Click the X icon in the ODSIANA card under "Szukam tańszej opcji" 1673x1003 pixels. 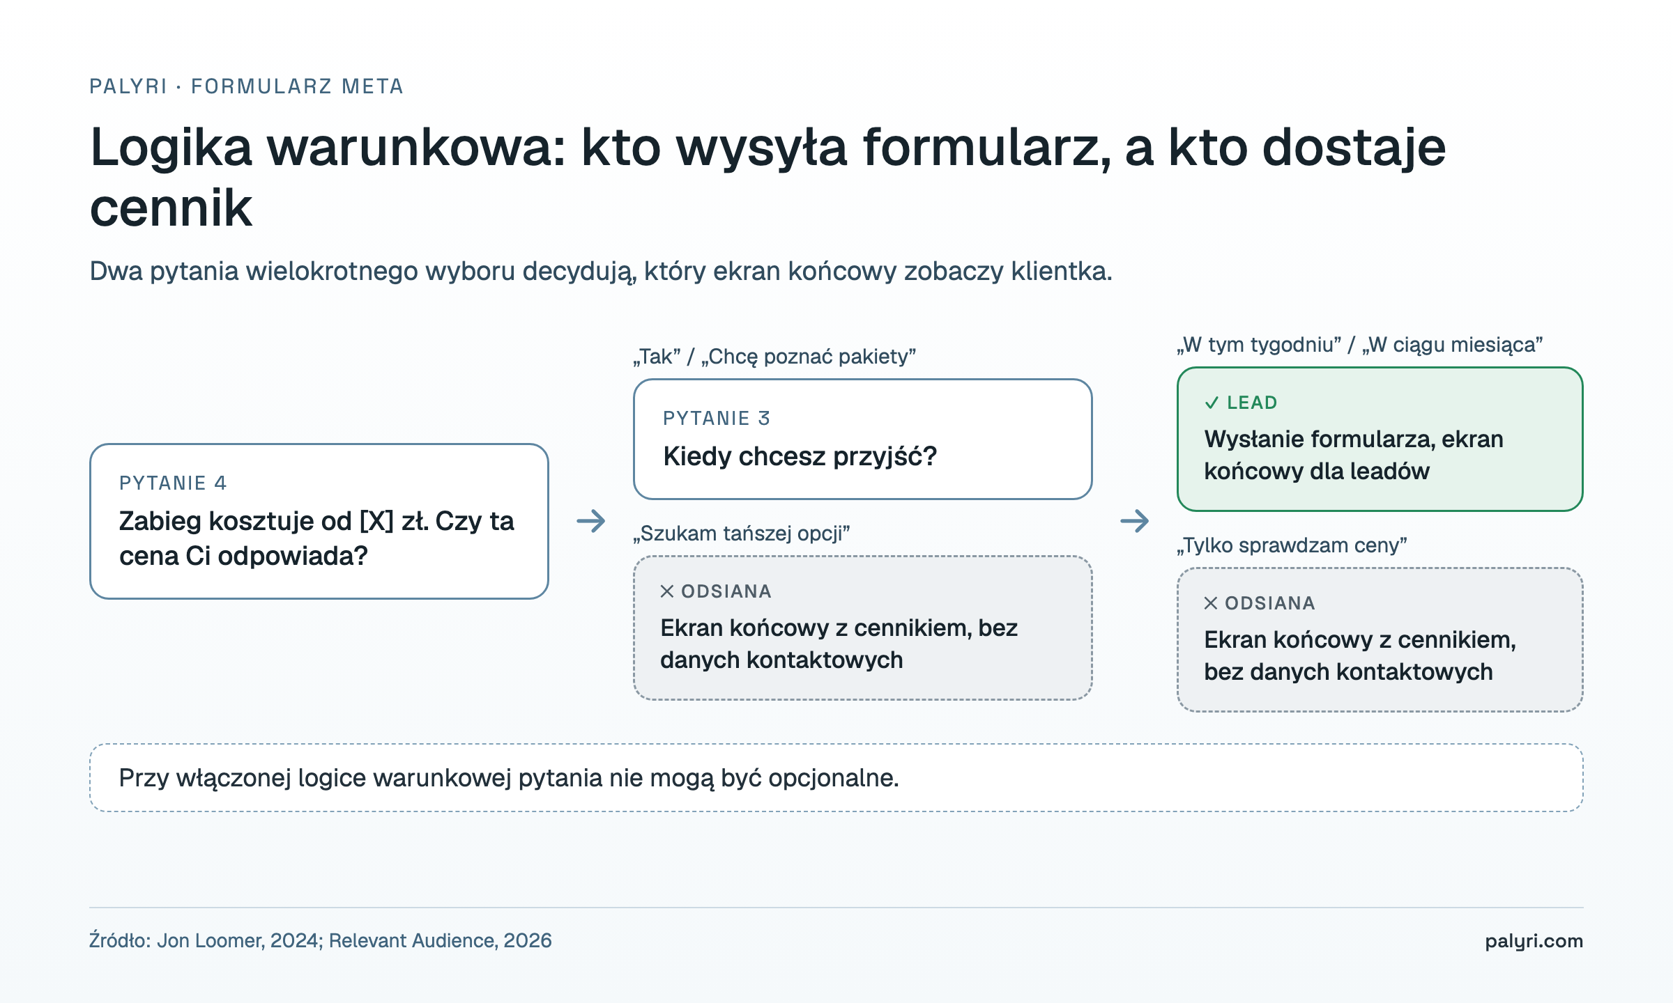pyautogui.click(x=667, y=591)
